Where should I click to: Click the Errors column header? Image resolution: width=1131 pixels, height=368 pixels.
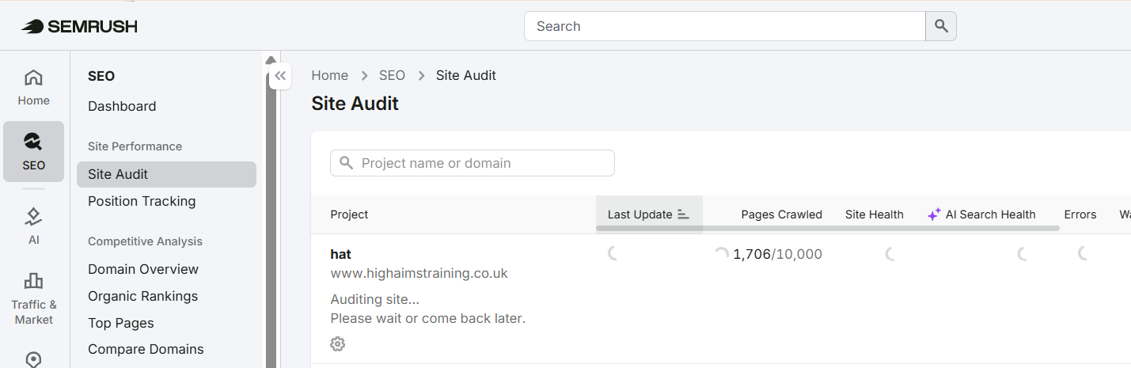(x=1080, y=214)
